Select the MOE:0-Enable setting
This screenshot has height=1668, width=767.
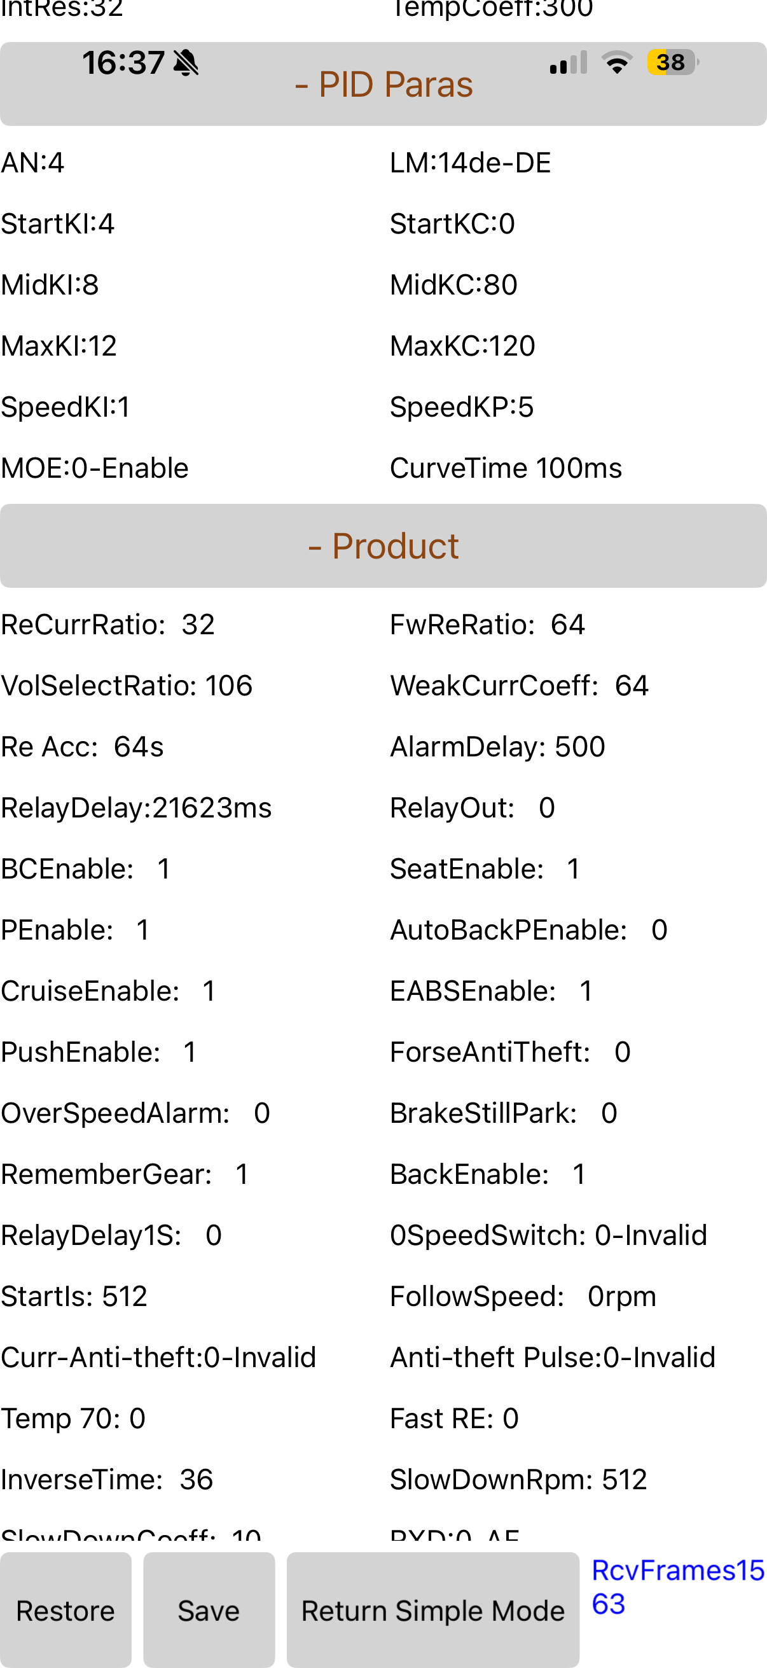coord(95,468)
